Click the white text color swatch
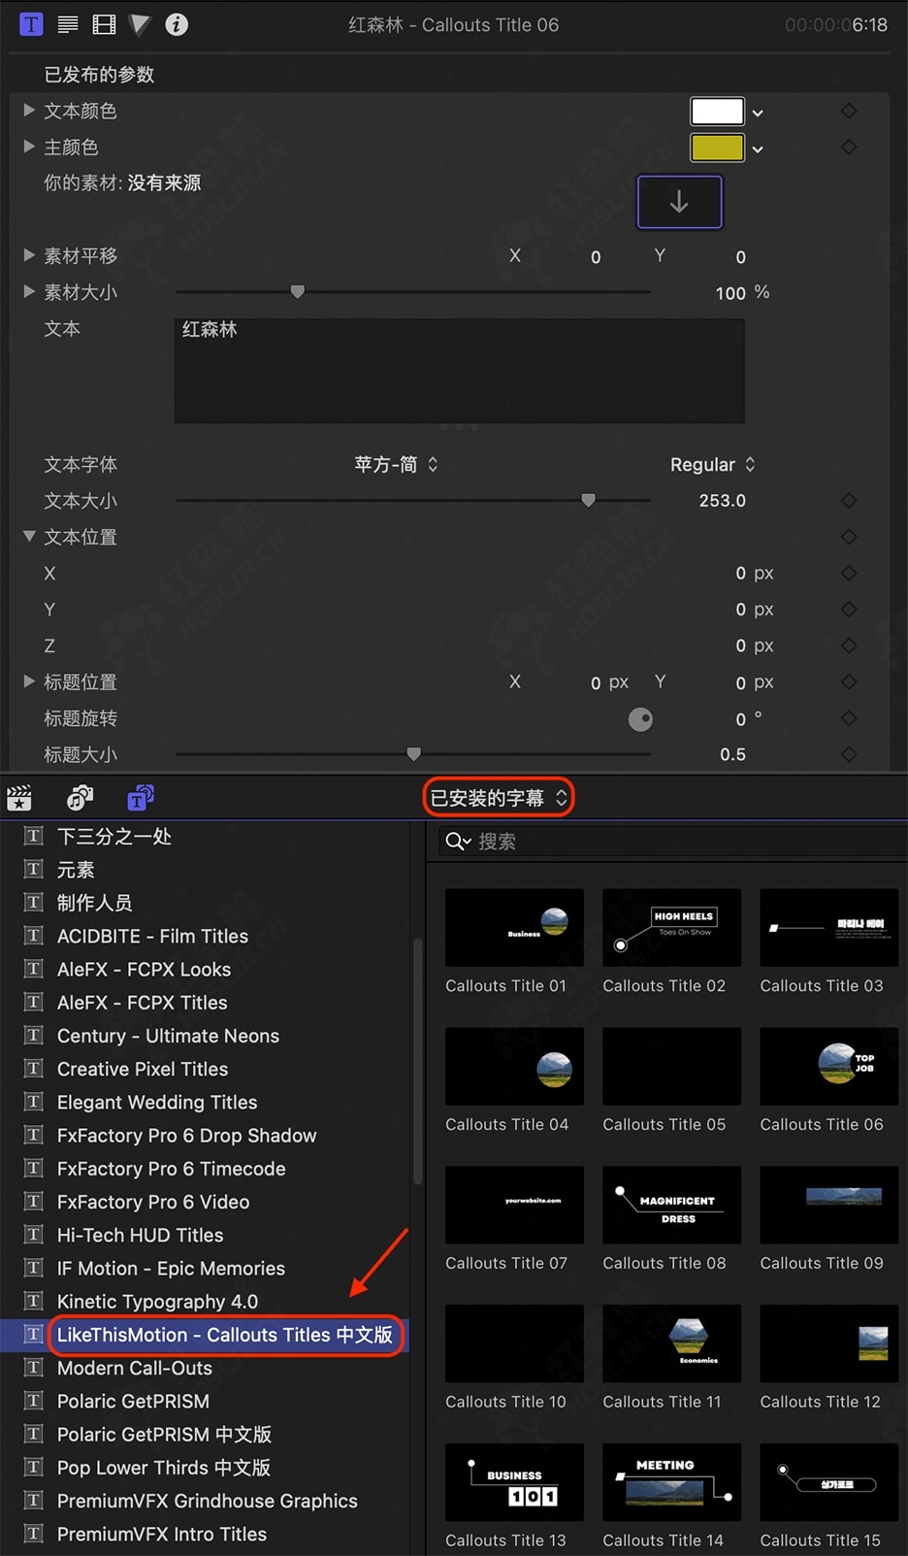The width and height of the screenshot is (908, 1556). click(x=717, y=111)
